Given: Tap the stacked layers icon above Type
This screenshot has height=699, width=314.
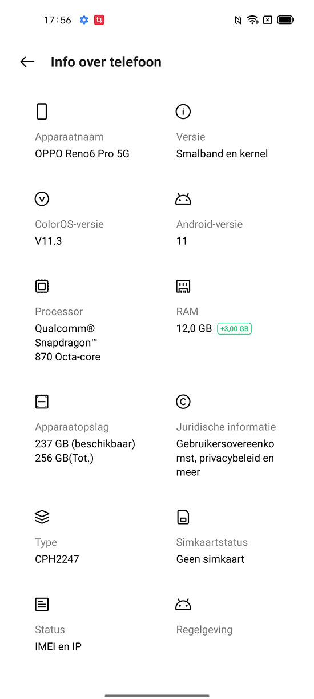Looking at the screenshot, I should pos(42,517).
